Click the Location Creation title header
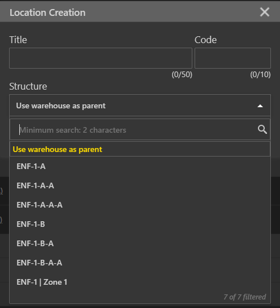The width and height of the screenshot is (280, 308). [x=48, y=12]
